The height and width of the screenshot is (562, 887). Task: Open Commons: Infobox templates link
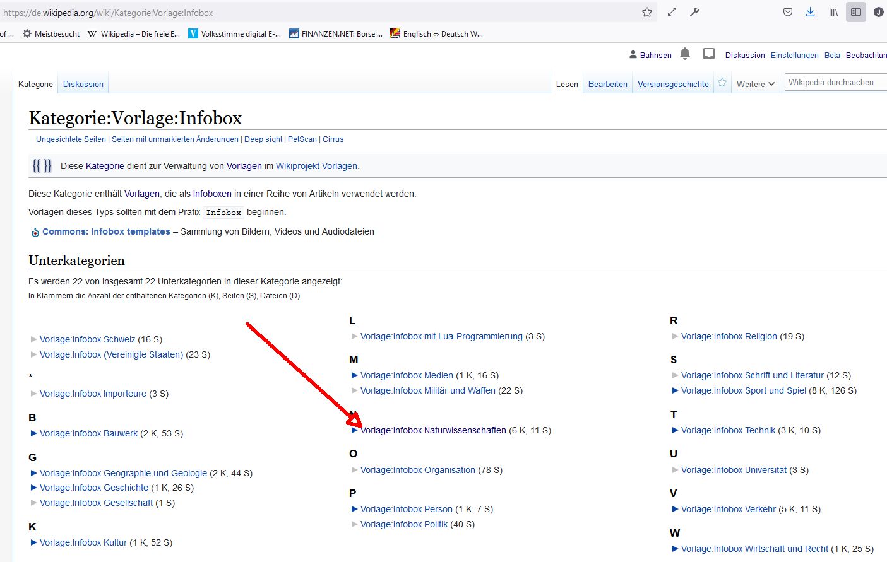106,231
